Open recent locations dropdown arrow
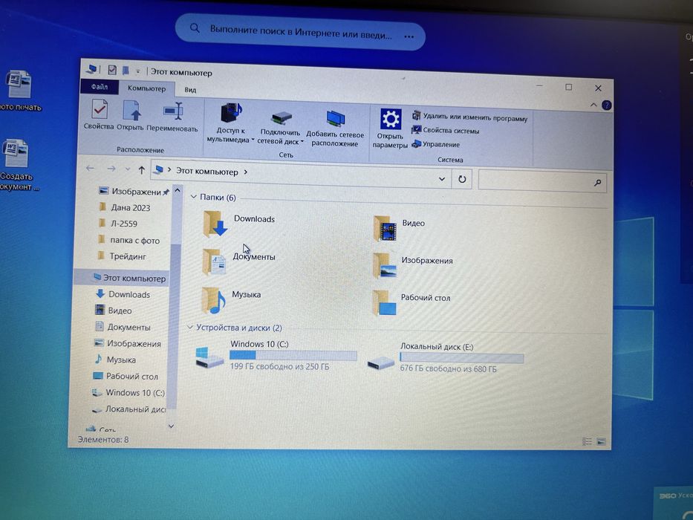693x520 pixels. click(128, 169)
